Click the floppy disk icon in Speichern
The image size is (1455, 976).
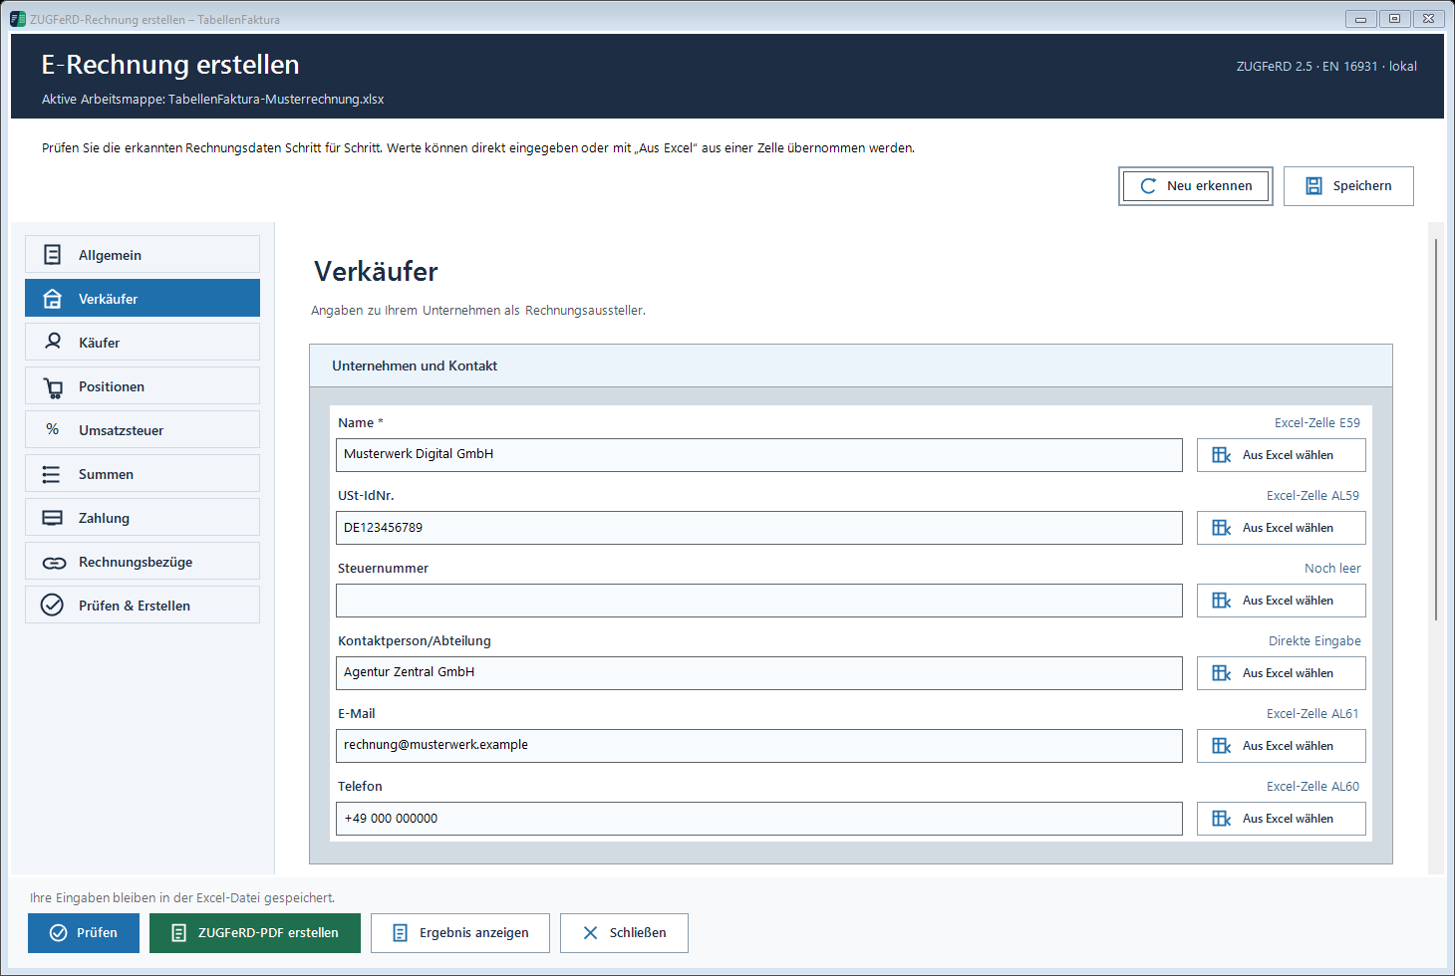pyautogui.click(x=1313, y=186)
